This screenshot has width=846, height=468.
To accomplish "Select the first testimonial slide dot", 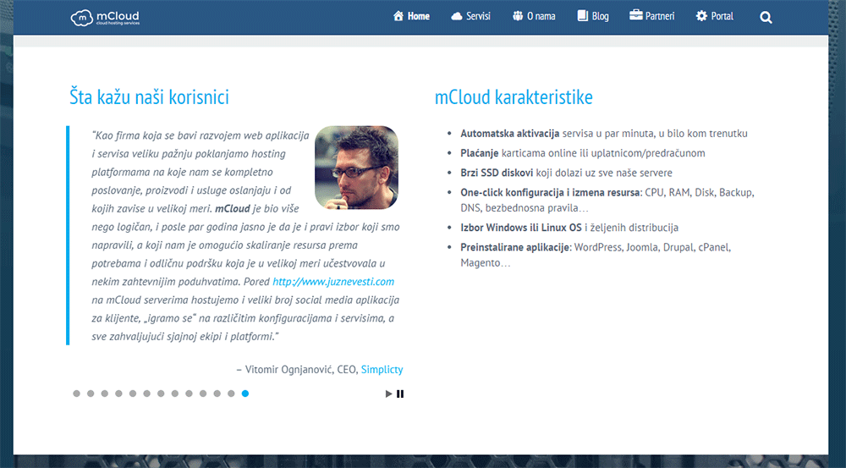I will click(x=76, y=394).
